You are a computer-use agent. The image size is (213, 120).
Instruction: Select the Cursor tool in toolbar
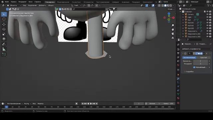4,19
